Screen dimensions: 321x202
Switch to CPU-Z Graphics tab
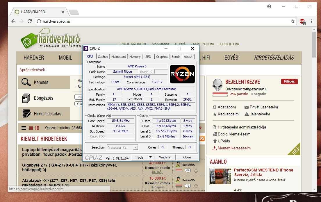162,57
